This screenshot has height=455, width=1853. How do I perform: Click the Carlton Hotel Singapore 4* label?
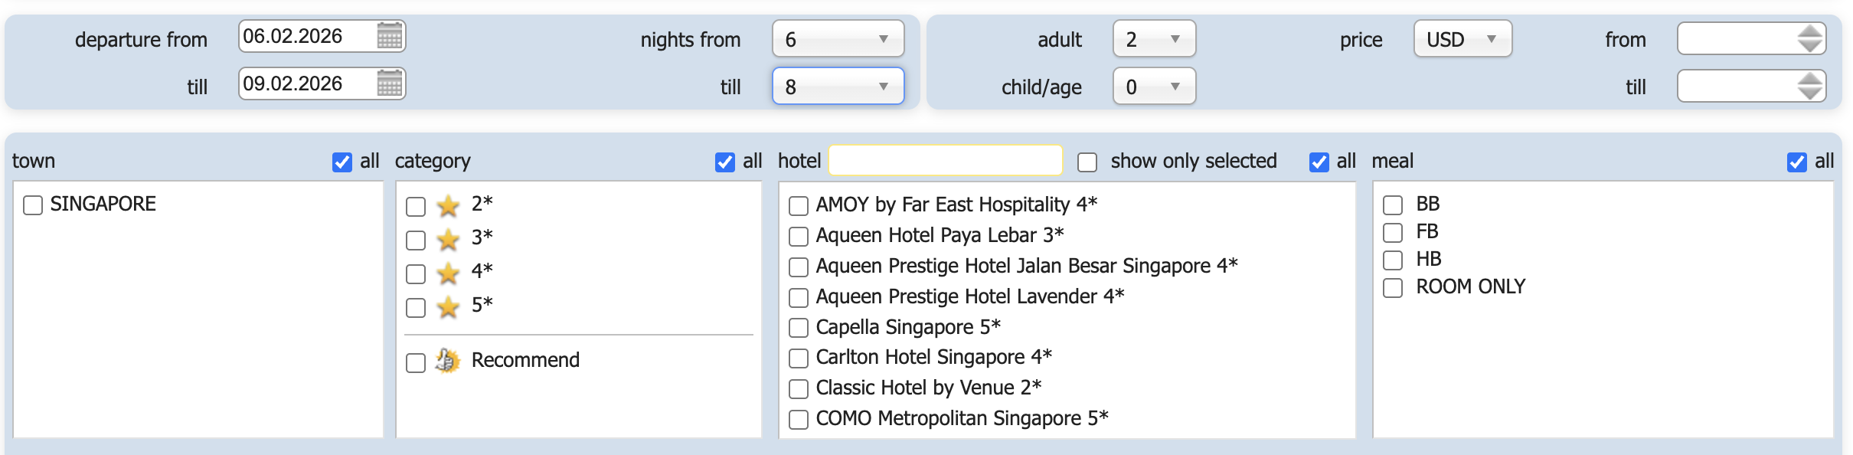point(933,357)
